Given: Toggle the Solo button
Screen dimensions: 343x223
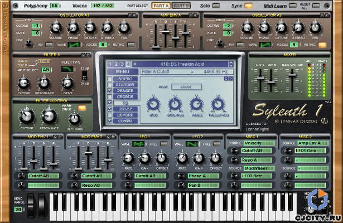Looking at the screenshot, I should [x=216, y=6].
